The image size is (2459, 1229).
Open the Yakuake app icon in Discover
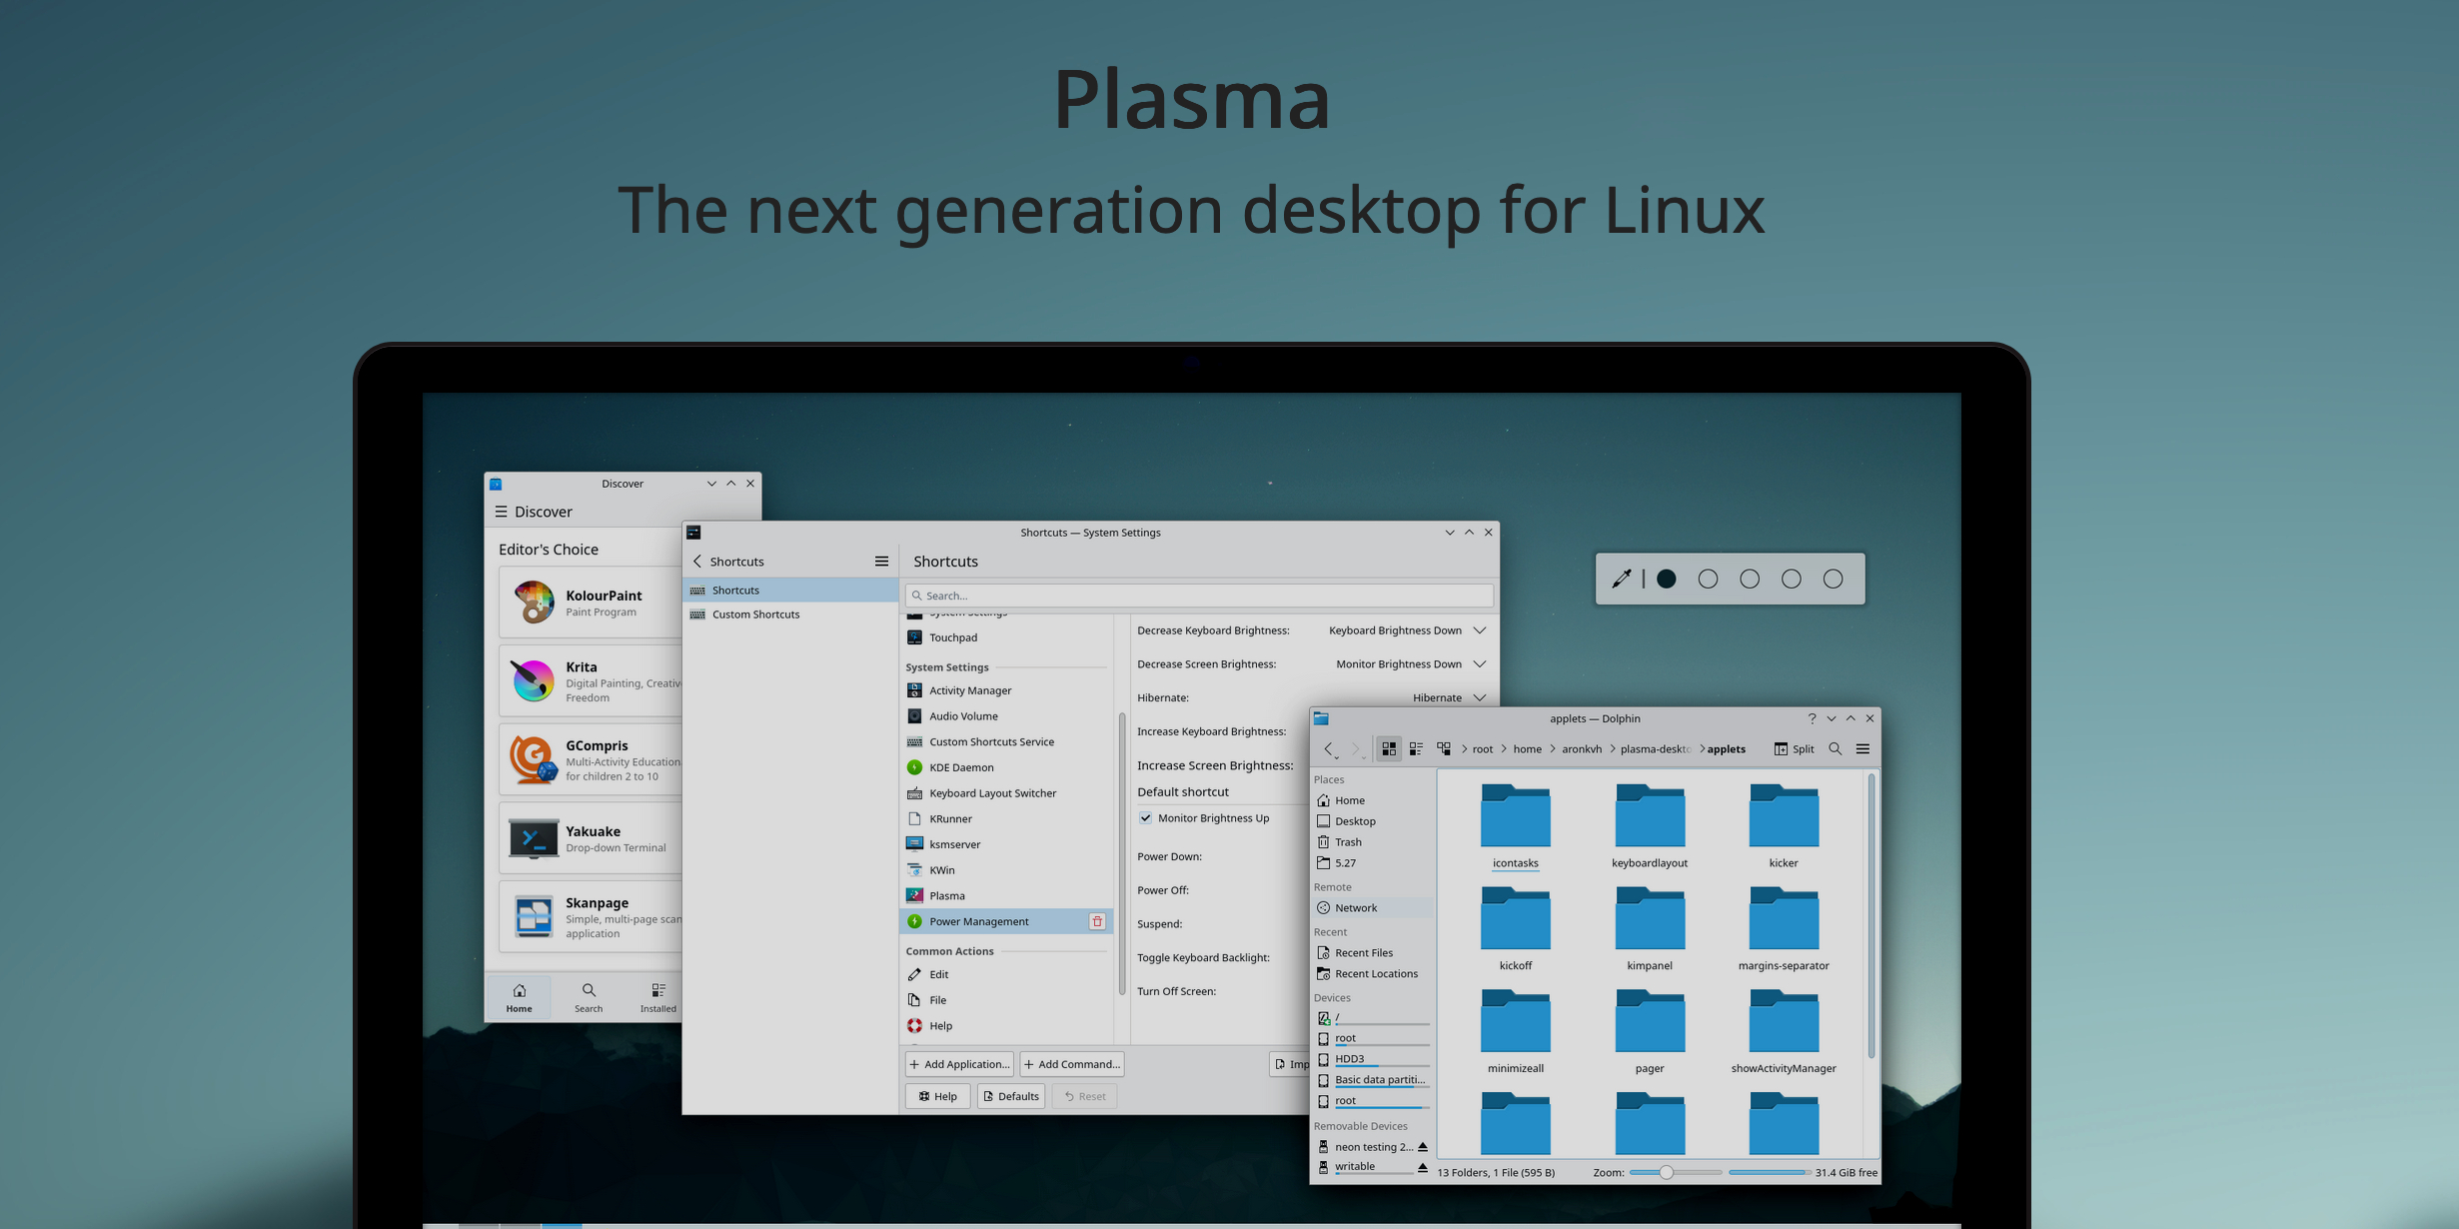[534, 838]
